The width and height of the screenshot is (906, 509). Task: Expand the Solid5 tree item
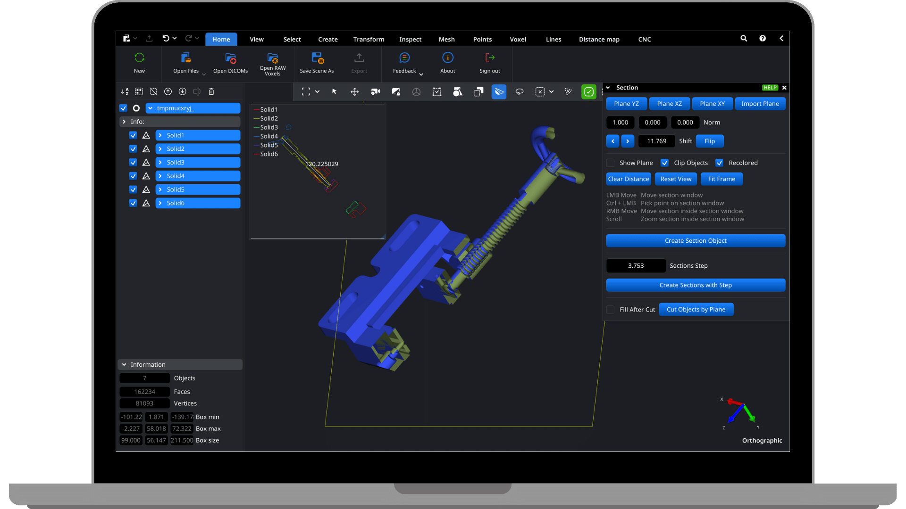coord(160,189)
